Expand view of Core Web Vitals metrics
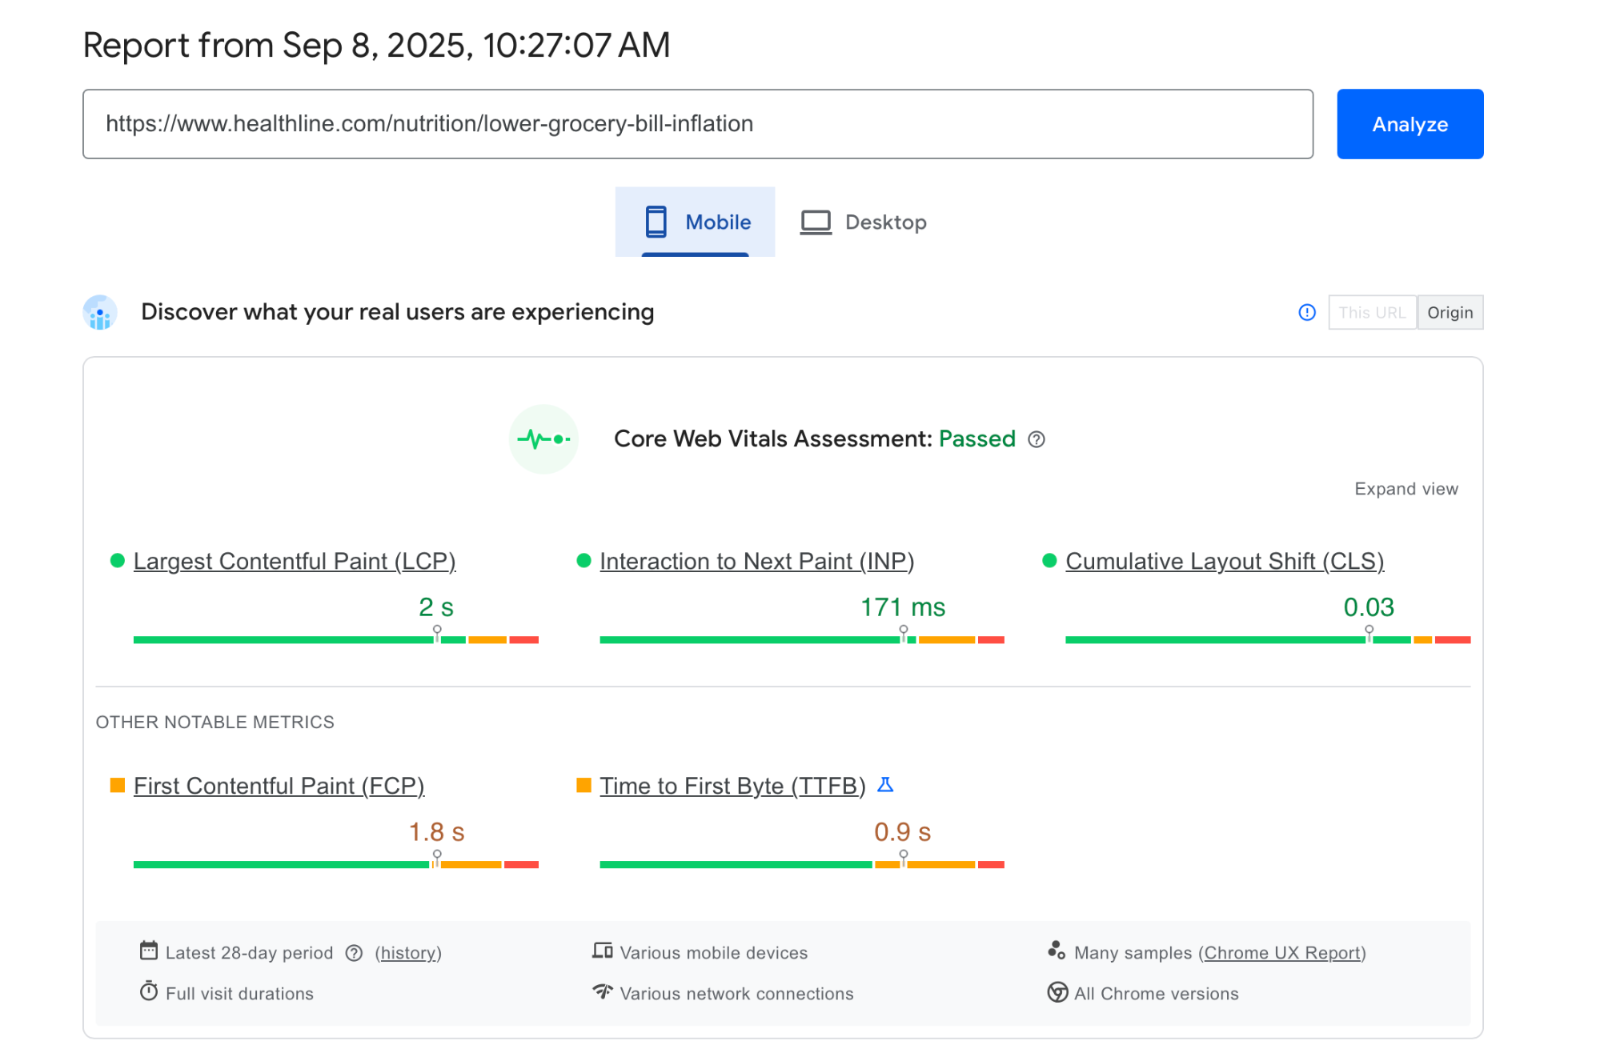Image resolution: width=1600 pixels, height=1057 pixels. point(1406,489)
